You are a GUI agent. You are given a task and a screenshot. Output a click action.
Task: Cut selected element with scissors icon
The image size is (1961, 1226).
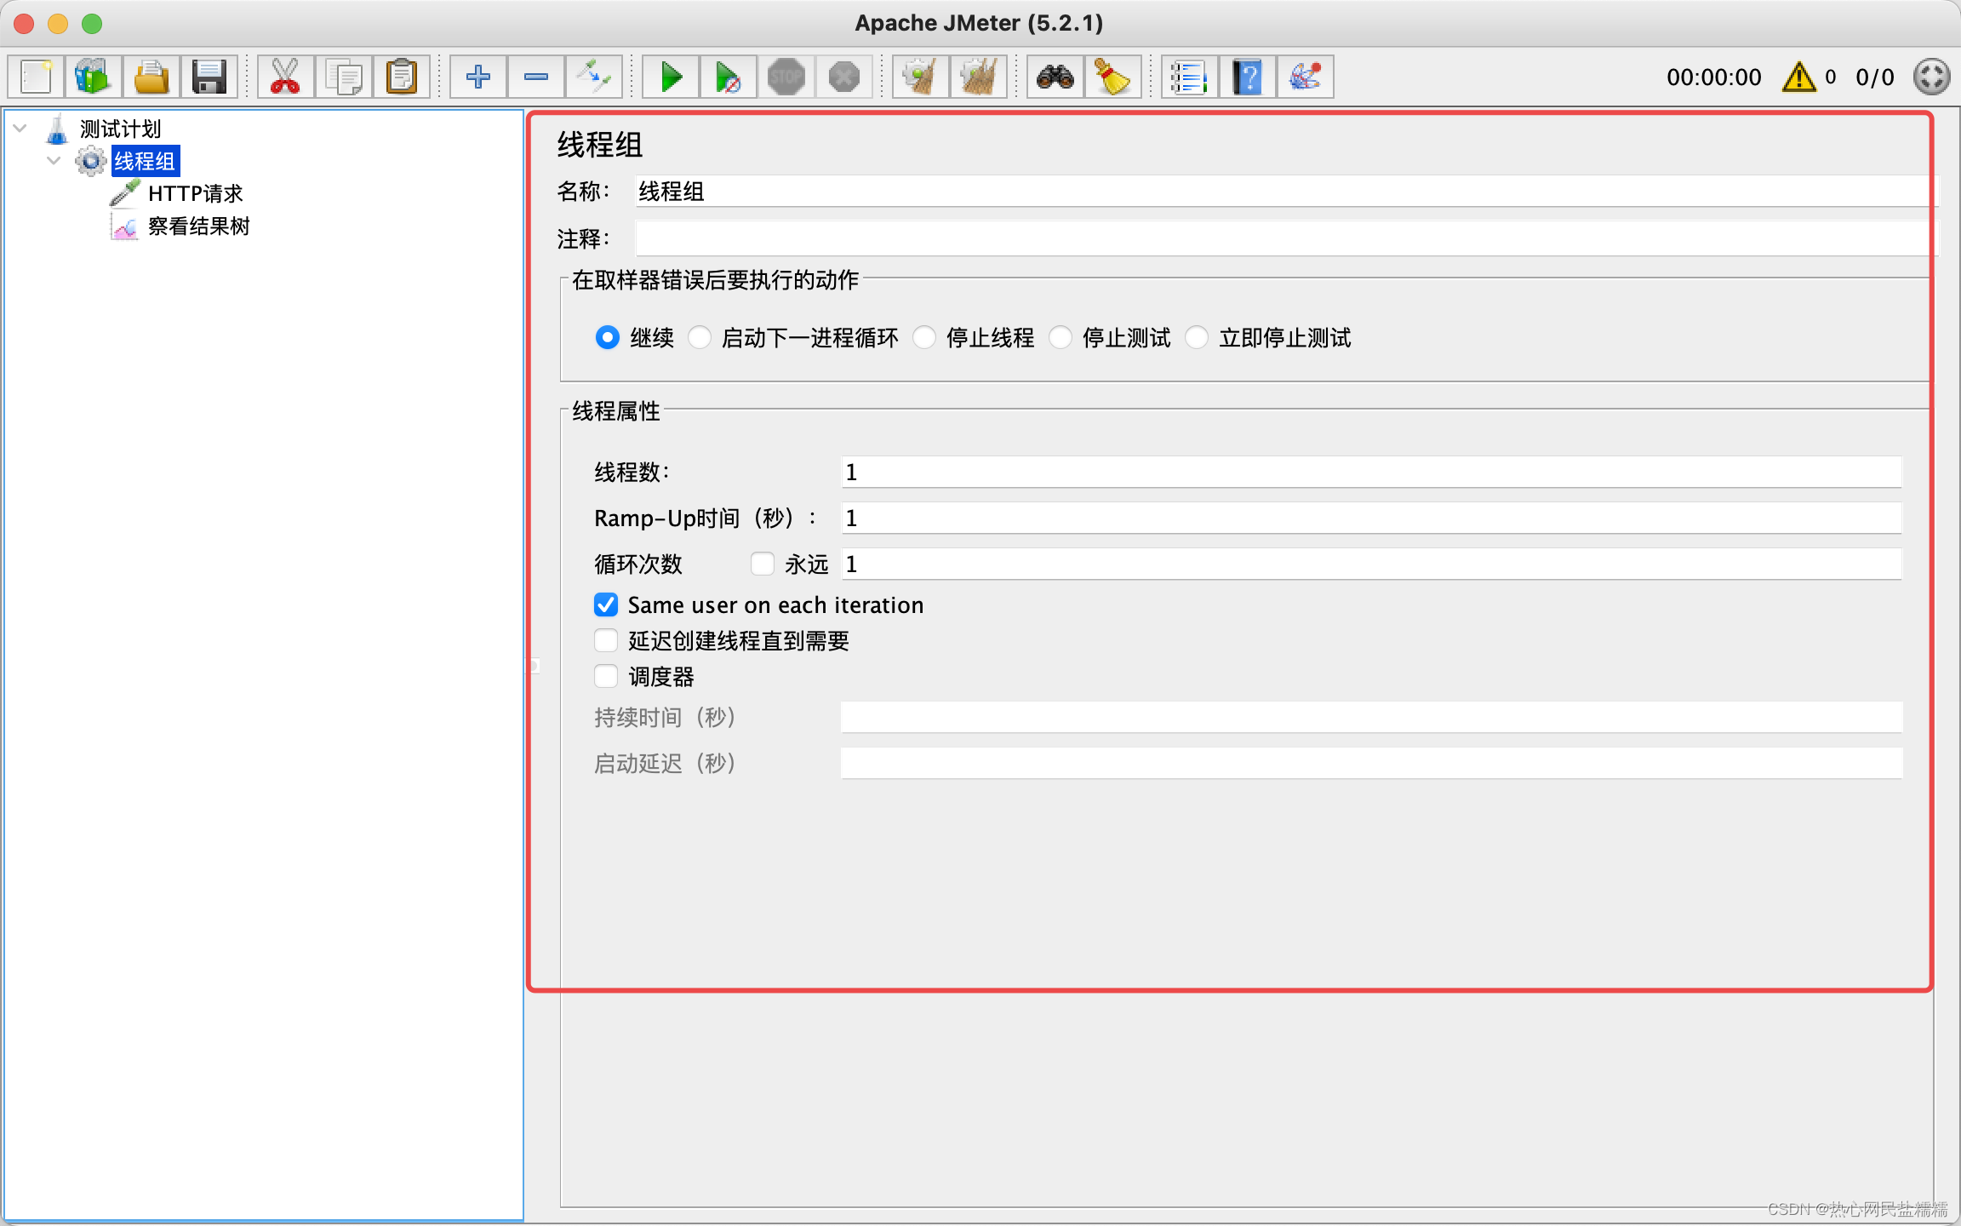pos(285,77)
